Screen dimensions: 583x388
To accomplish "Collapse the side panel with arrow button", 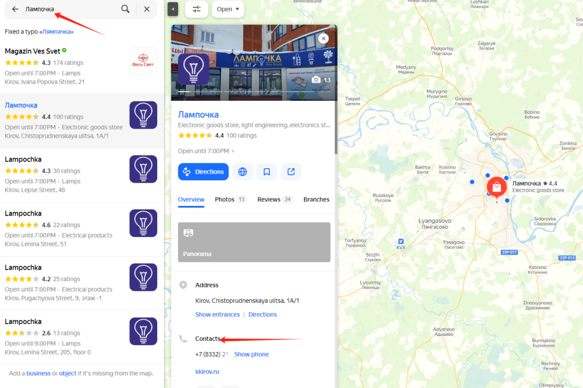I will coord(173,9).
